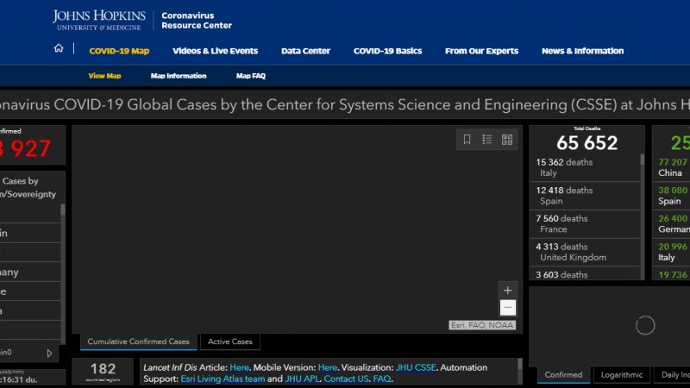690x388 pixels.
Task: Switch chart to Logarithmic tab
Action: 622,375
